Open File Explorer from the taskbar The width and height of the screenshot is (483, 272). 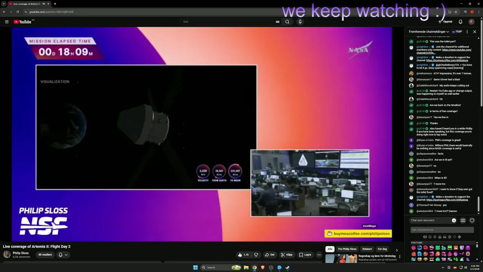(246, 267)
